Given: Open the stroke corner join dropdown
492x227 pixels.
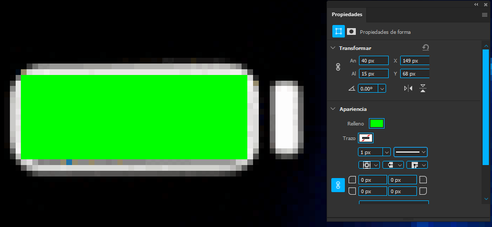Looking at the screenshot, I should [417, 165].
